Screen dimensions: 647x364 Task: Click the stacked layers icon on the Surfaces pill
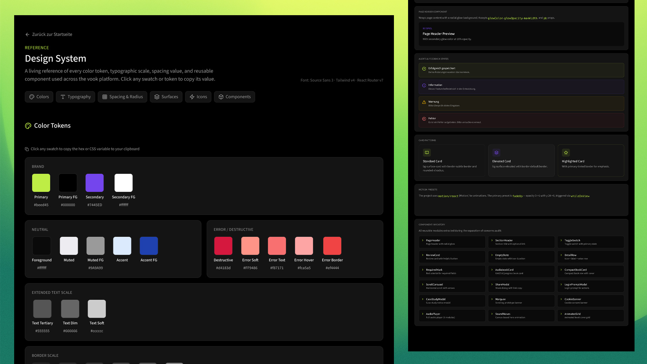(x=157, y=97)
